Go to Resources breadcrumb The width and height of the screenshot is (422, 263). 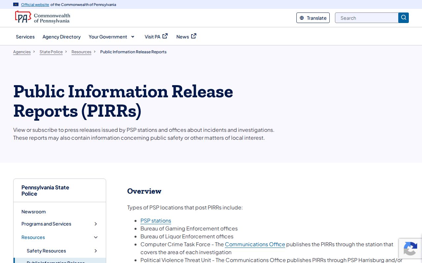click(x=81, y=52)
